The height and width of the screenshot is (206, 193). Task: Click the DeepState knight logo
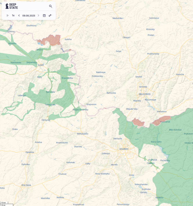click(x=7, y=6)
